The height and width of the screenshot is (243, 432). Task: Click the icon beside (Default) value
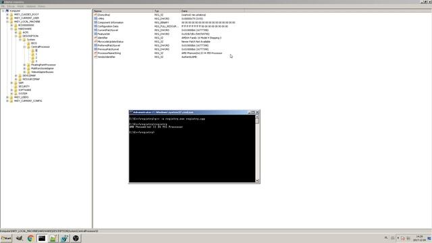click(x=96, y=15)
